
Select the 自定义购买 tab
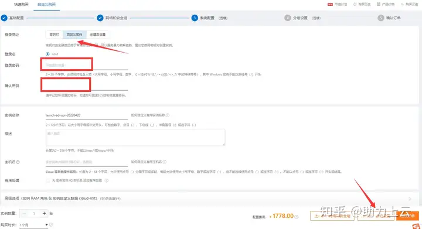click(x=46, y=5)
